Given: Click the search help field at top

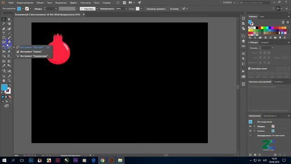Looking at the screenshot, I should (x=255, y=3).
